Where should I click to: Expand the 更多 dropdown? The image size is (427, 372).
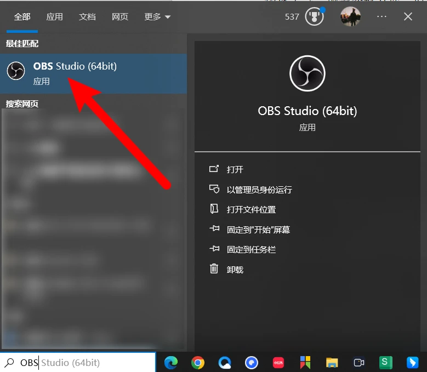[x=157, y=17]
